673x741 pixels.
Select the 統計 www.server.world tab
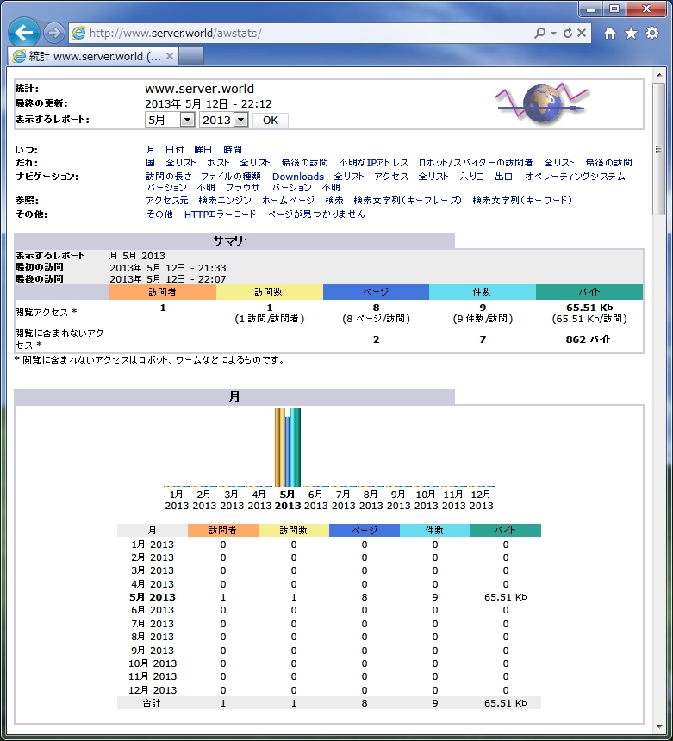(94, 56)
